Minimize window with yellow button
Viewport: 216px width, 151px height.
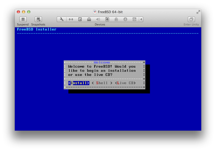(24, 12)
